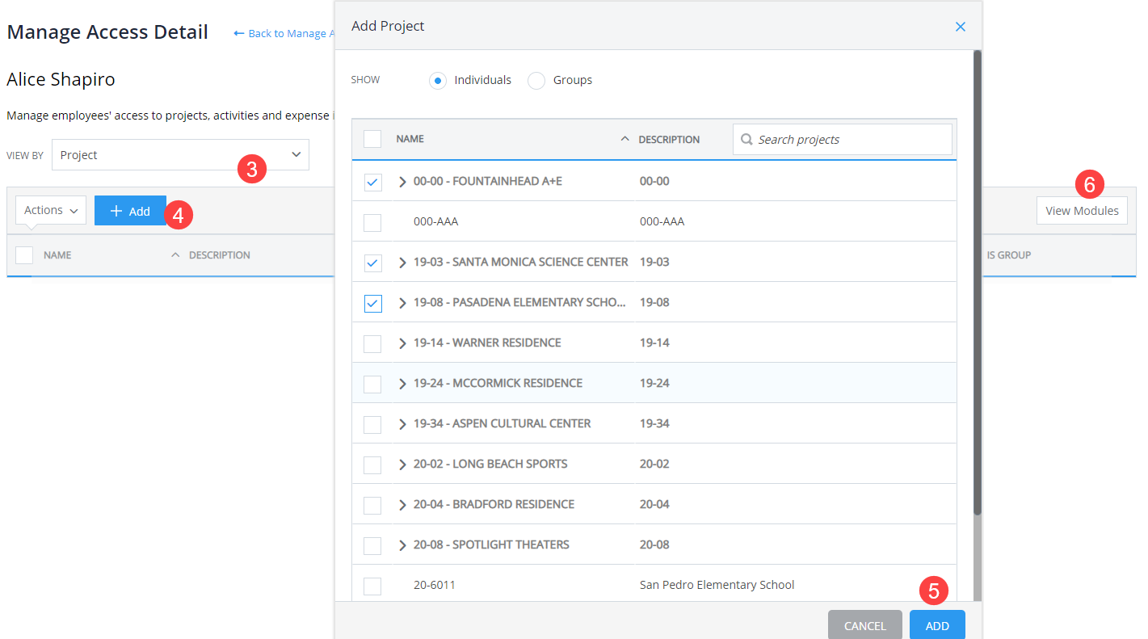Switch the Show option to Groups
The height and width of the screenshot is (639, 1148).
(x=536, y=81)
